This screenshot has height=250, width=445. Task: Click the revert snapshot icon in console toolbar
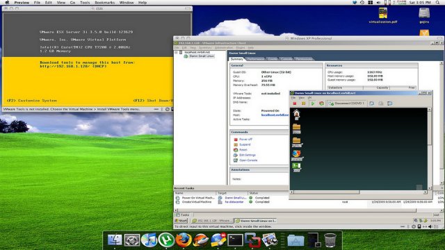[381, 103]
